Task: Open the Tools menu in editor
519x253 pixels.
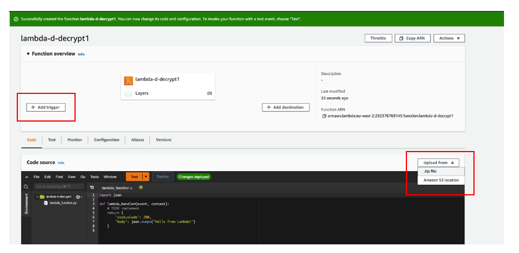Action: pos(95,177)
